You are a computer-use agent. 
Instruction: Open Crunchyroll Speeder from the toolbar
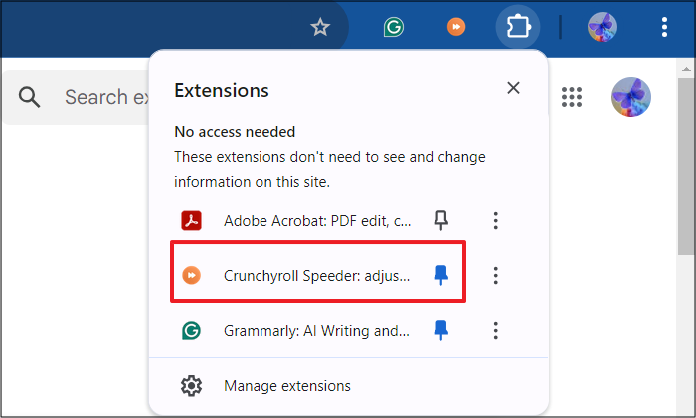tap(455, 27)
